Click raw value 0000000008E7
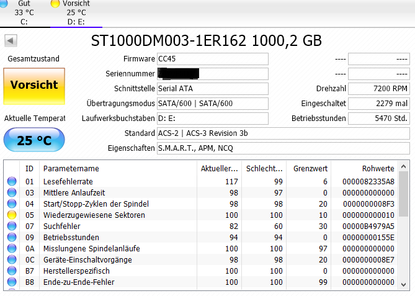The height and width of the screenshot is (296, 415). [x=368, y=259]
